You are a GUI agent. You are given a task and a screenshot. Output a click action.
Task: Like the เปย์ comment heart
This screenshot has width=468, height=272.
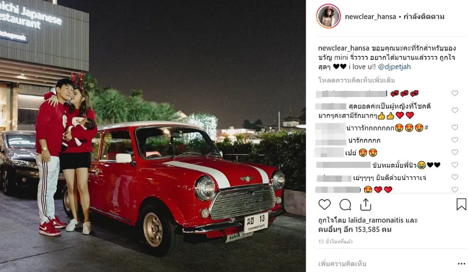click(454, 152)
